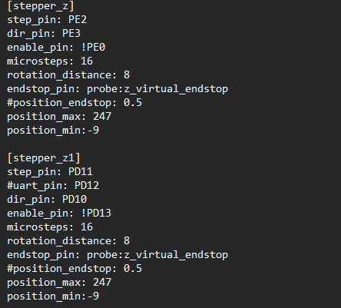This screenshot has width=341, height=308.
Task: Click first position_min:-9 line
Action: click(53, 131)
